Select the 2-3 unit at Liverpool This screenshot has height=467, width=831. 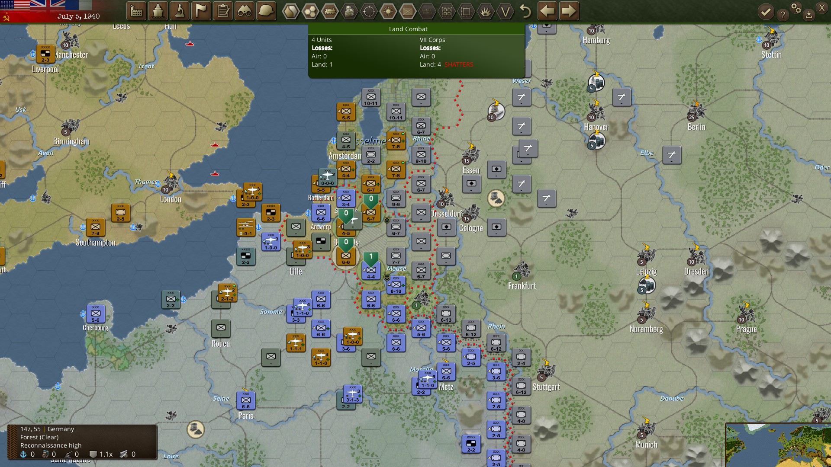(45, 54)
